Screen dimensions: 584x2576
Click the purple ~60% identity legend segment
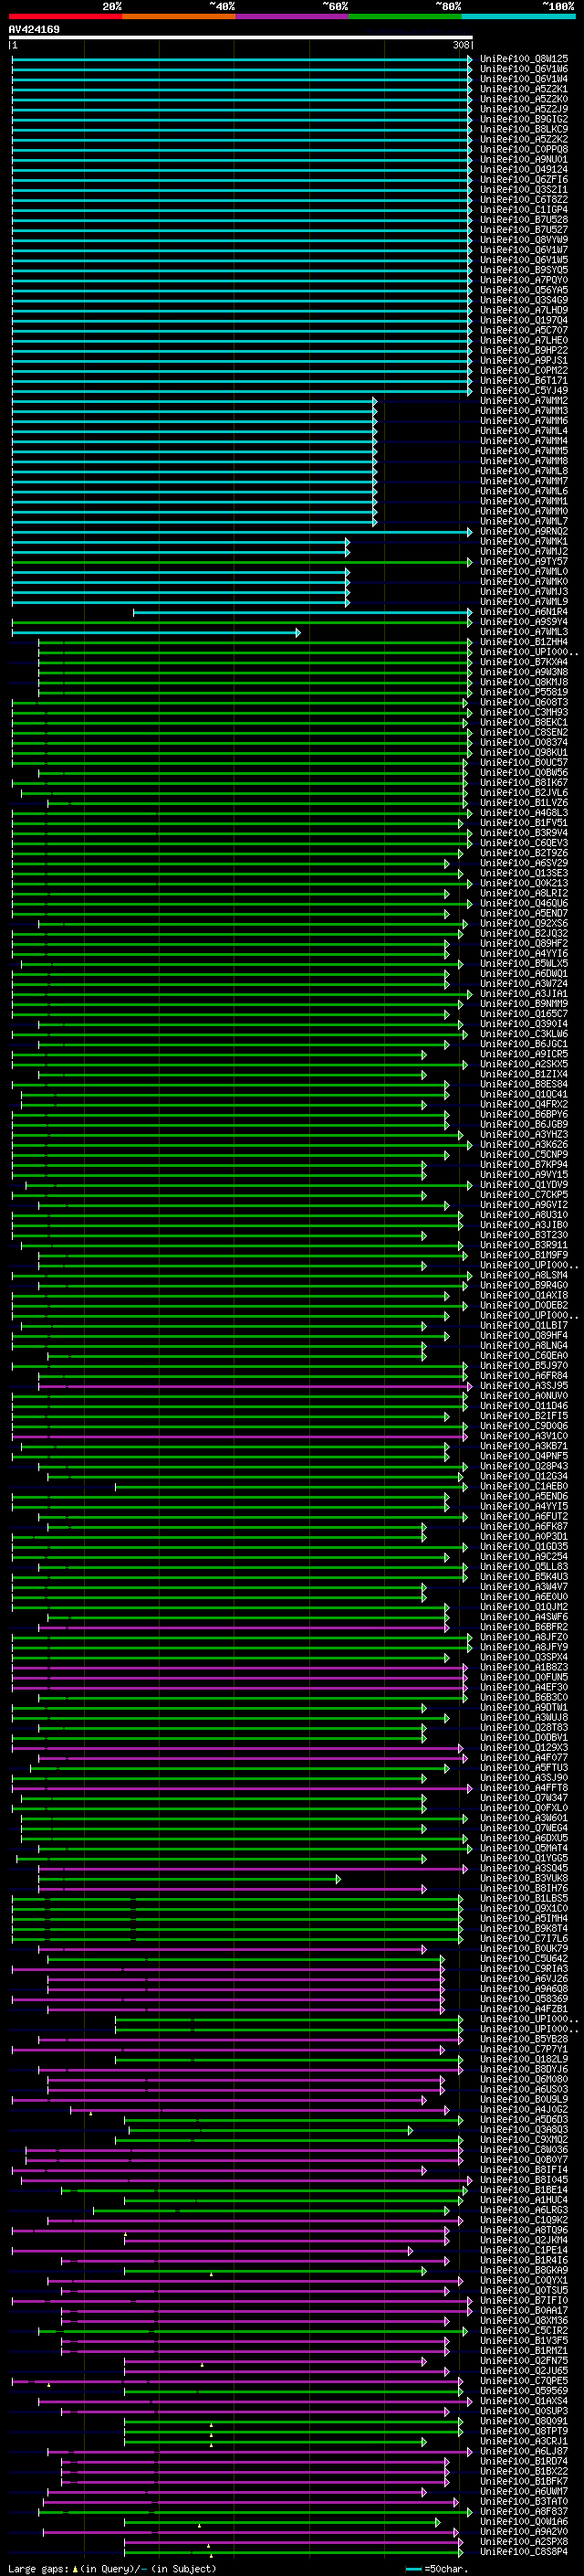291,16
